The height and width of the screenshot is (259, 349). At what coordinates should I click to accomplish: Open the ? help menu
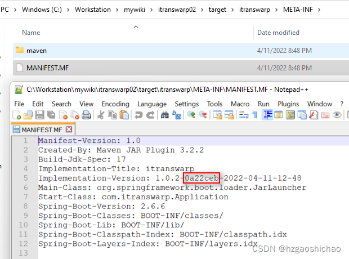point(342,104)
